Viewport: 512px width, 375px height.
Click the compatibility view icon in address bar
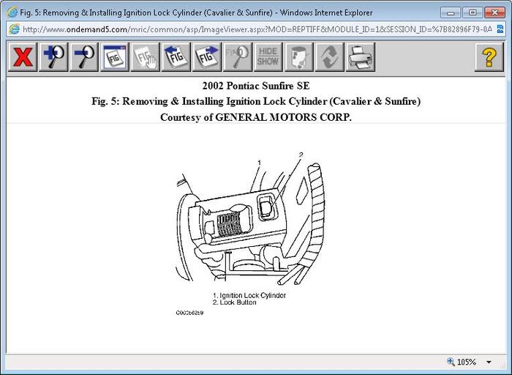click(500, 29)
